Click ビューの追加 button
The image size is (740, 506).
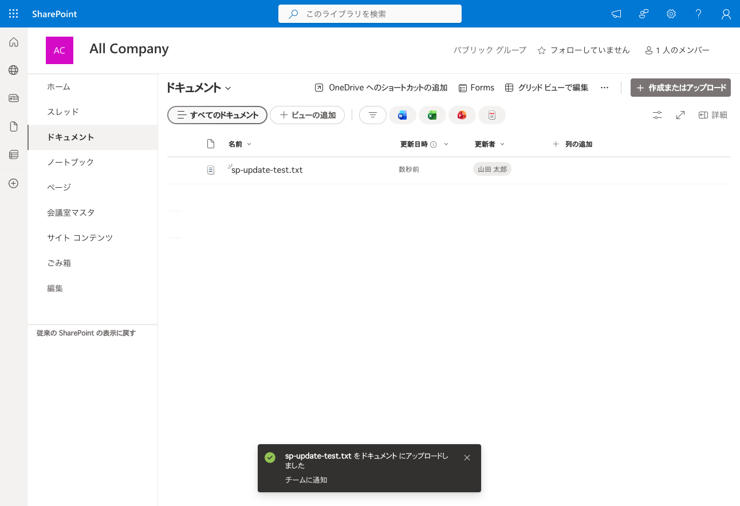point(307,115)
